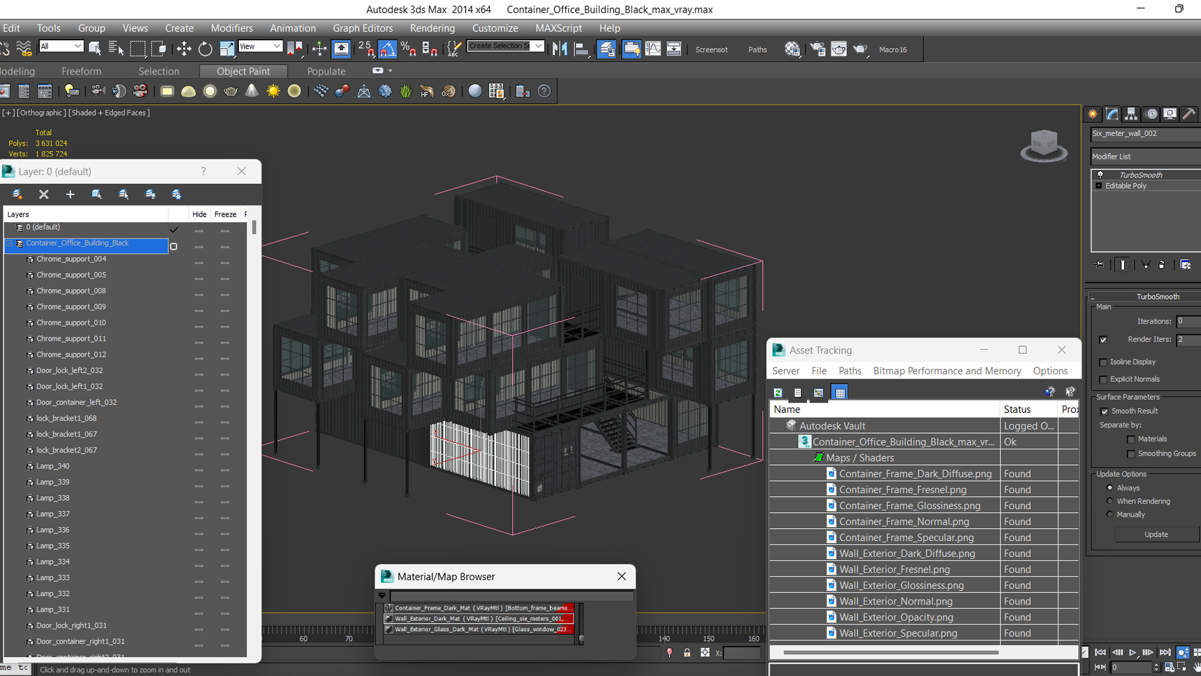Switch to the Populate ribbon tab
The width and height of the screenshot is (1201, 676).
click(326, 71)
